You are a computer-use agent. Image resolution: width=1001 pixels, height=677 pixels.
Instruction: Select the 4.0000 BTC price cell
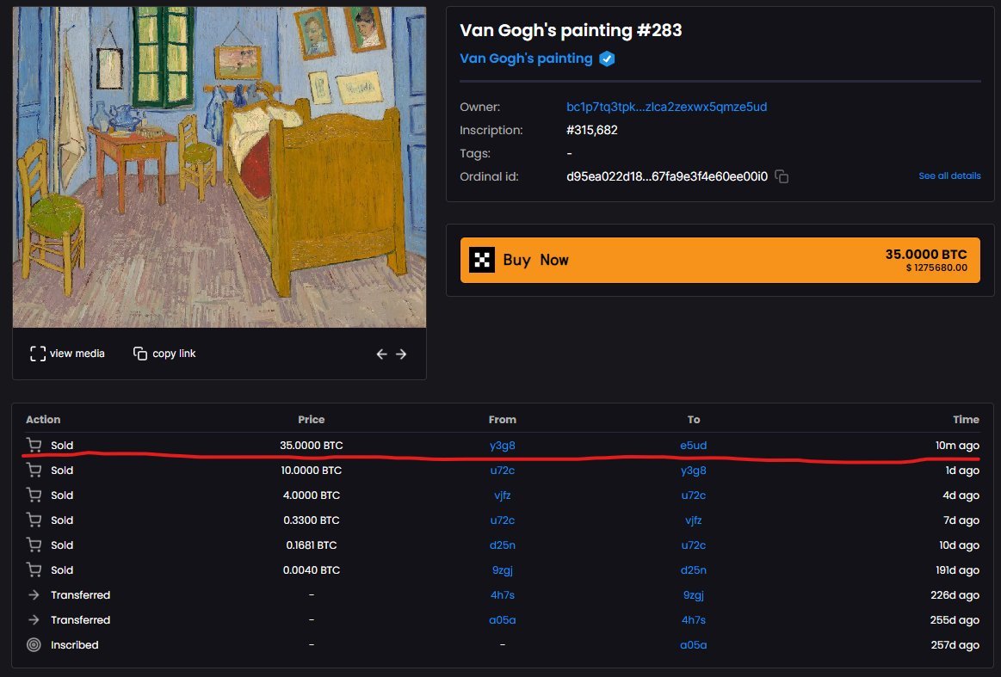tap(312, 495)
